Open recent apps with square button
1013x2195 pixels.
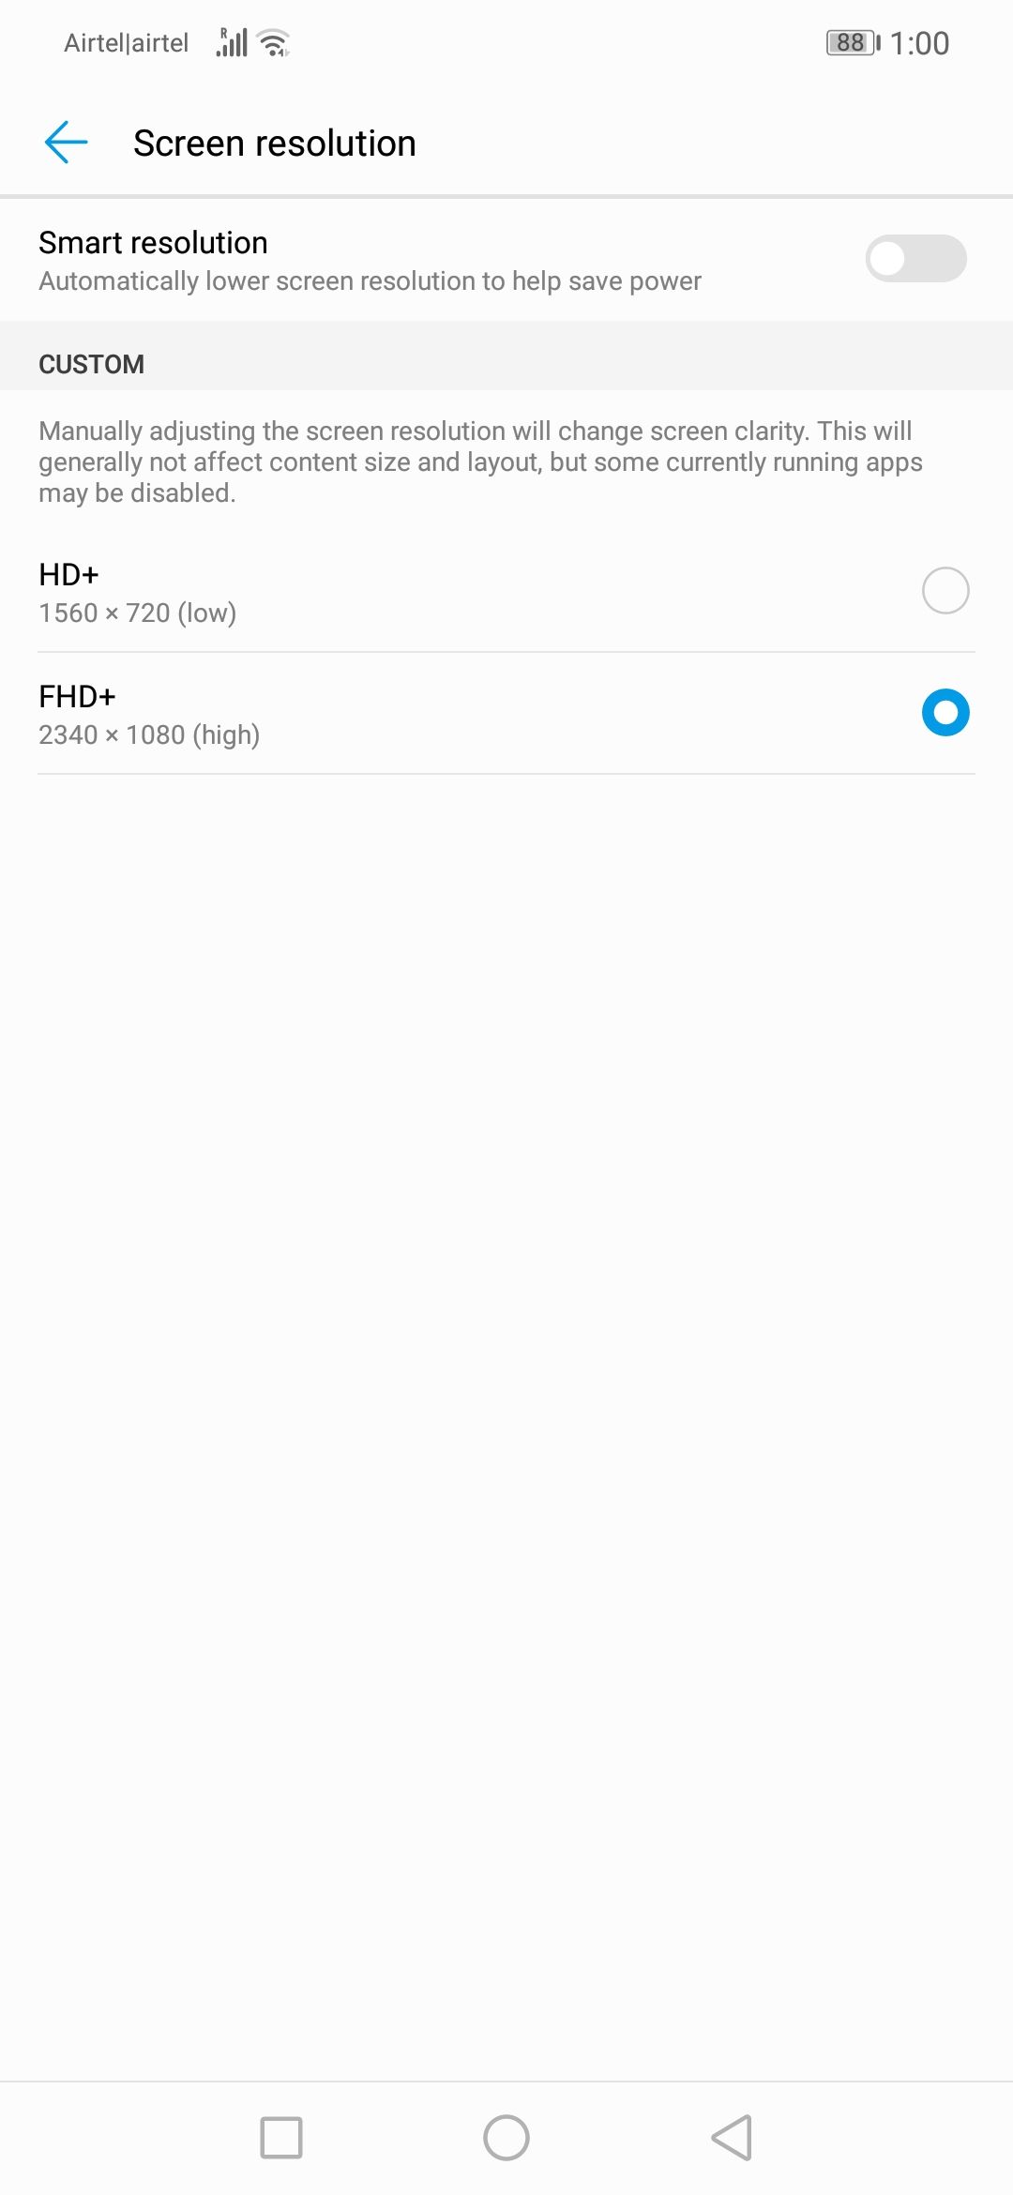pyautogui.click(x=281, y=2138)
